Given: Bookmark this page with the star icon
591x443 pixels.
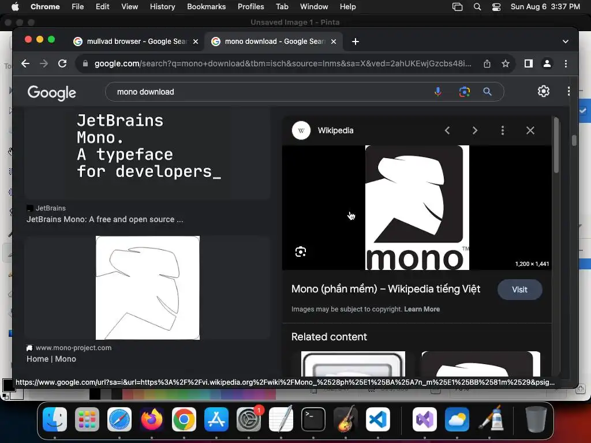Looking at the screenshot, I should tap(506, 63).
